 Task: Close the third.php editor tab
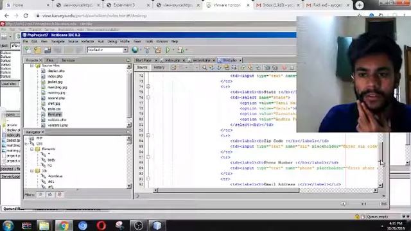click(240, 60)
